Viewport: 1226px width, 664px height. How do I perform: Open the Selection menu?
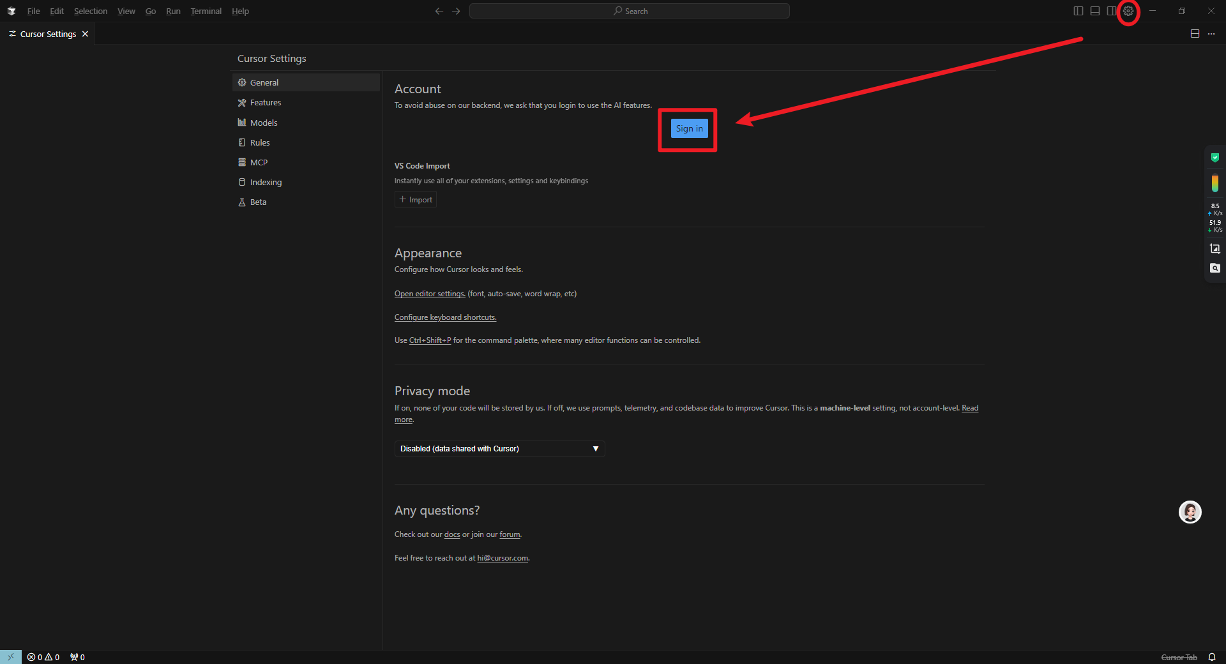click(x=91, y=11)
